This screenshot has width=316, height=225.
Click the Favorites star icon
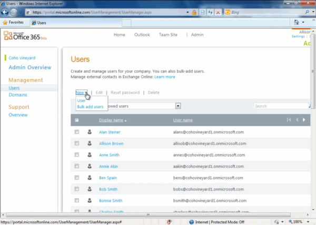click(x=5, y=22)
